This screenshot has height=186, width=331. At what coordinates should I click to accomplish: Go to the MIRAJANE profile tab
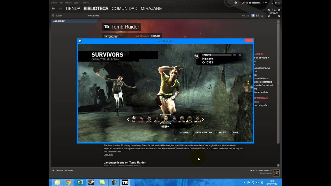click(x=151, y=9)
